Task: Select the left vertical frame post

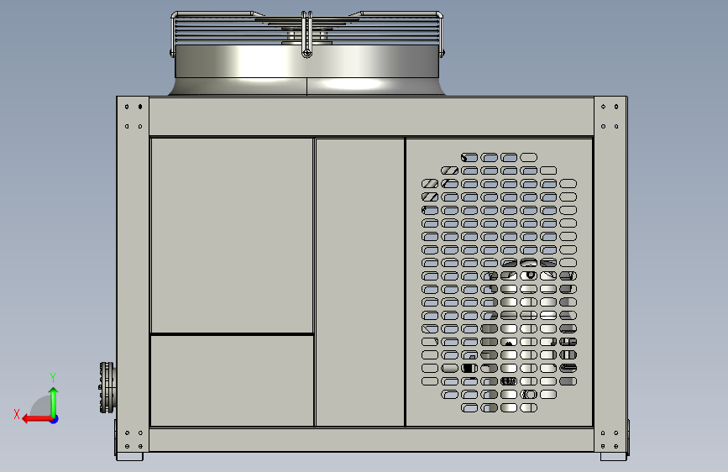Action: point(133,274)
